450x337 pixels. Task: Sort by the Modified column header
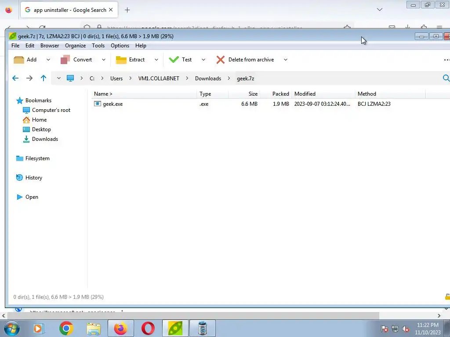point(323,94)
